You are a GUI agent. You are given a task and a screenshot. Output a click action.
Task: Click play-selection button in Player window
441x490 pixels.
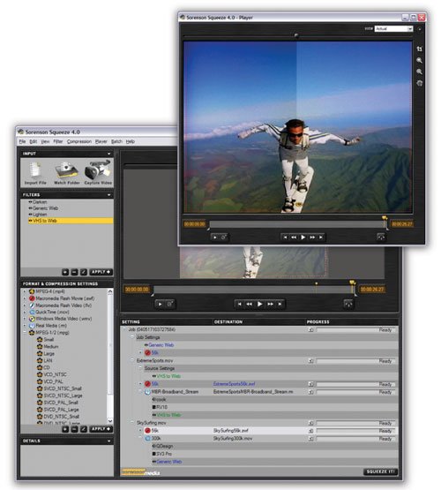click(x=215, y=237)
